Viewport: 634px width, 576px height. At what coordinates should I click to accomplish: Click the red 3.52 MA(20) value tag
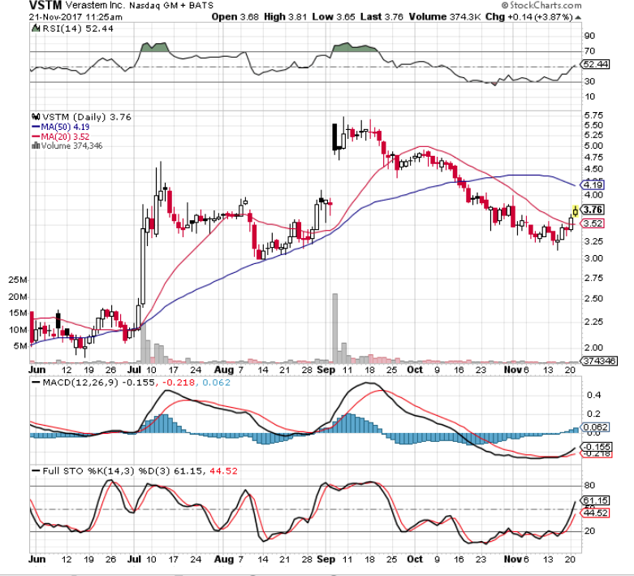point(595,223)
